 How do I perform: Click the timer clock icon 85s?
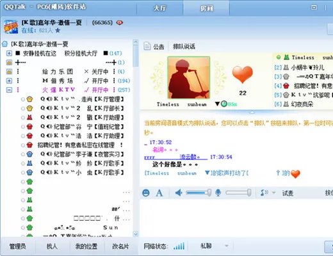tap(224, 104)
